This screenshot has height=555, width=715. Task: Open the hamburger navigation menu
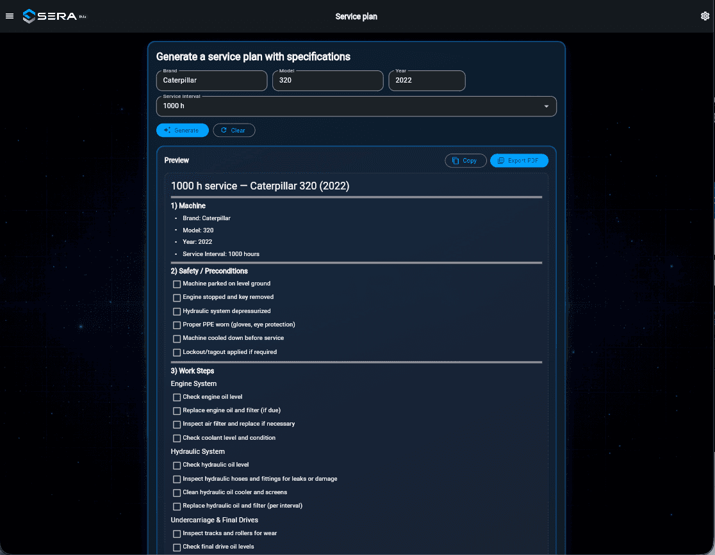point(9,15)
